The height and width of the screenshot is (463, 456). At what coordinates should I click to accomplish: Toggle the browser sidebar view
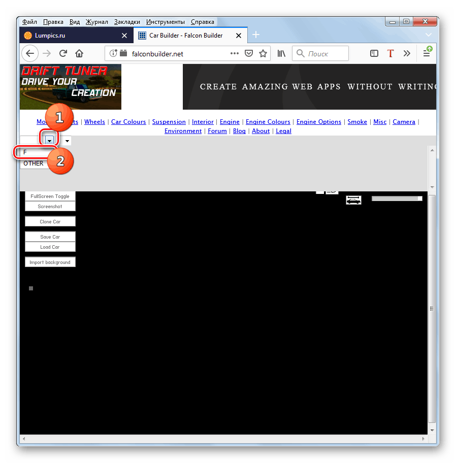(x=374, y=53)
